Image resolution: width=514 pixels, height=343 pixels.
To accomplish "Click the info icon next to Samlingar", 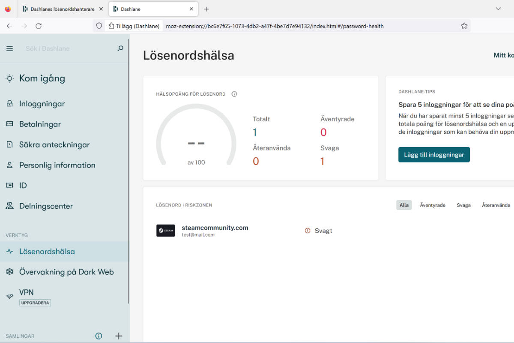I will pyautogui.click(x=99, y=336).
